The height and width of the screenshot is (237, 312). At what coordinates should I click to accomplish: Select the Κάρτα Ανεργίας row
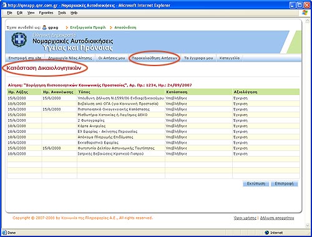(154, 126)
